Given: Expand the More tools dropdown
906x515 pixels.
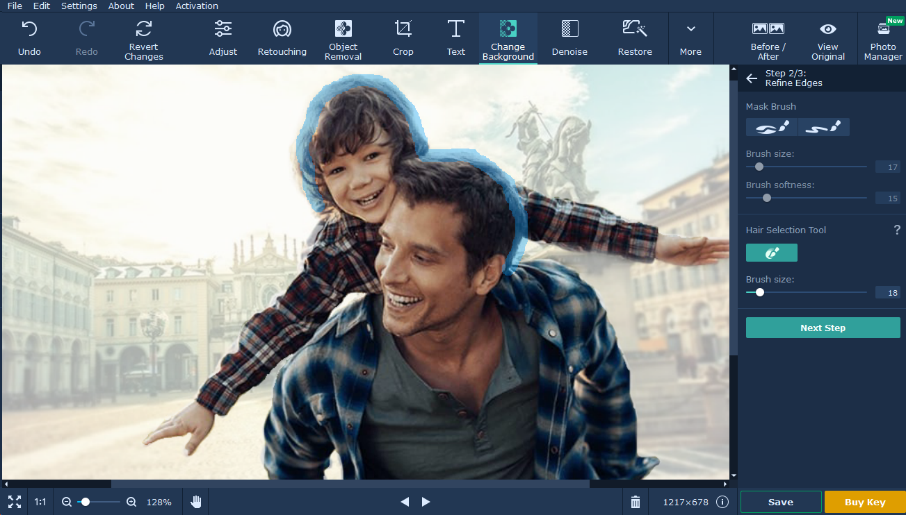Looking at the screenshot, I should coord(690,38).
